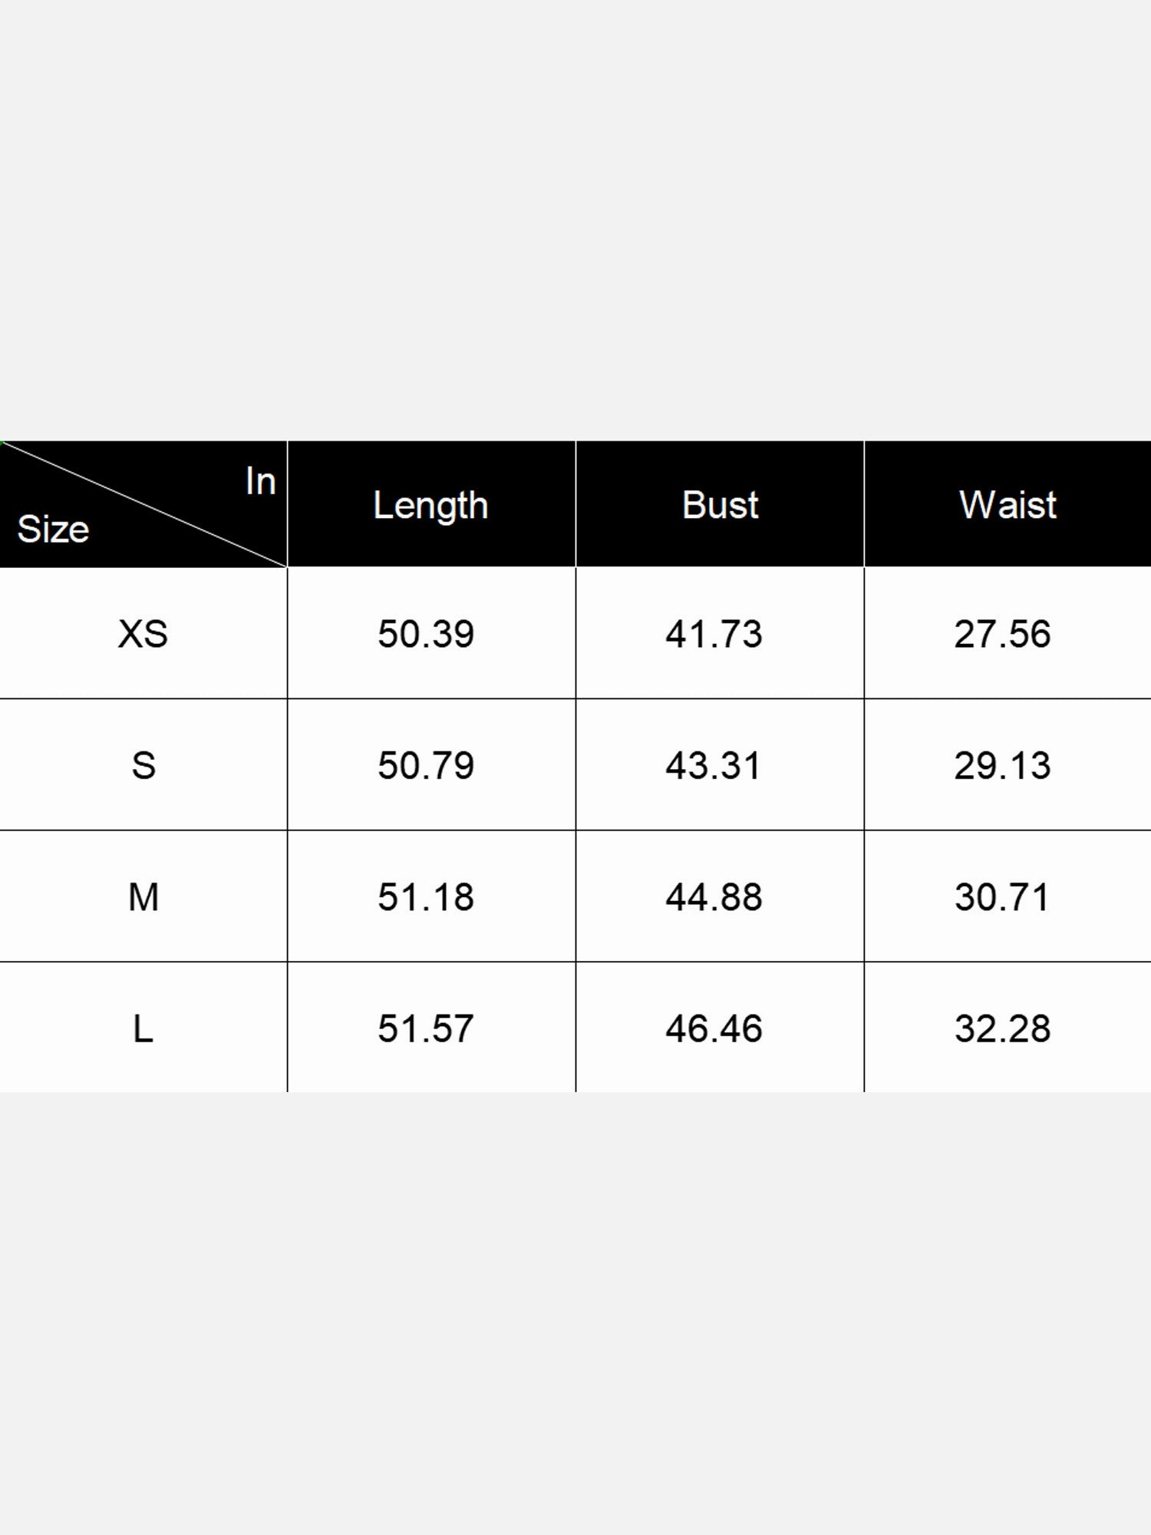This screenshot has height=1535, width=1151.
Task: Click the Size label in header corner
Action: coord(53,530)
